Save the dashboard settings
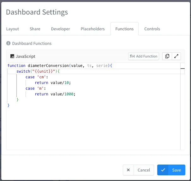 coord(171,170)
